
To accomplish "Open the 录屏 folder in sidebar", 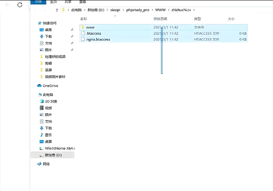I will (x=48, y=70).
